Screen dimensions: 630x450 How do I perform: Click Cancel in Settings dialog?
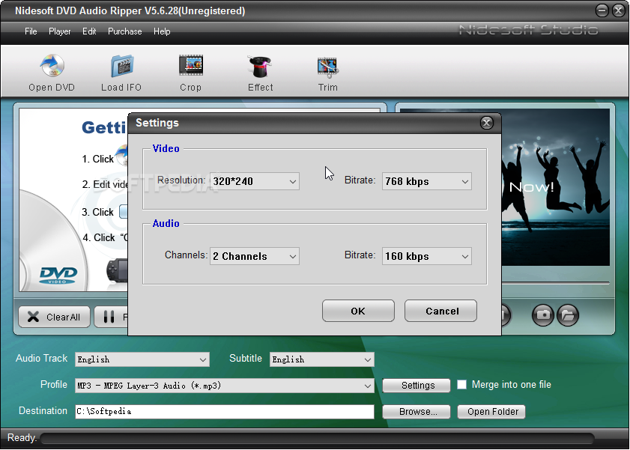[440, 311]
